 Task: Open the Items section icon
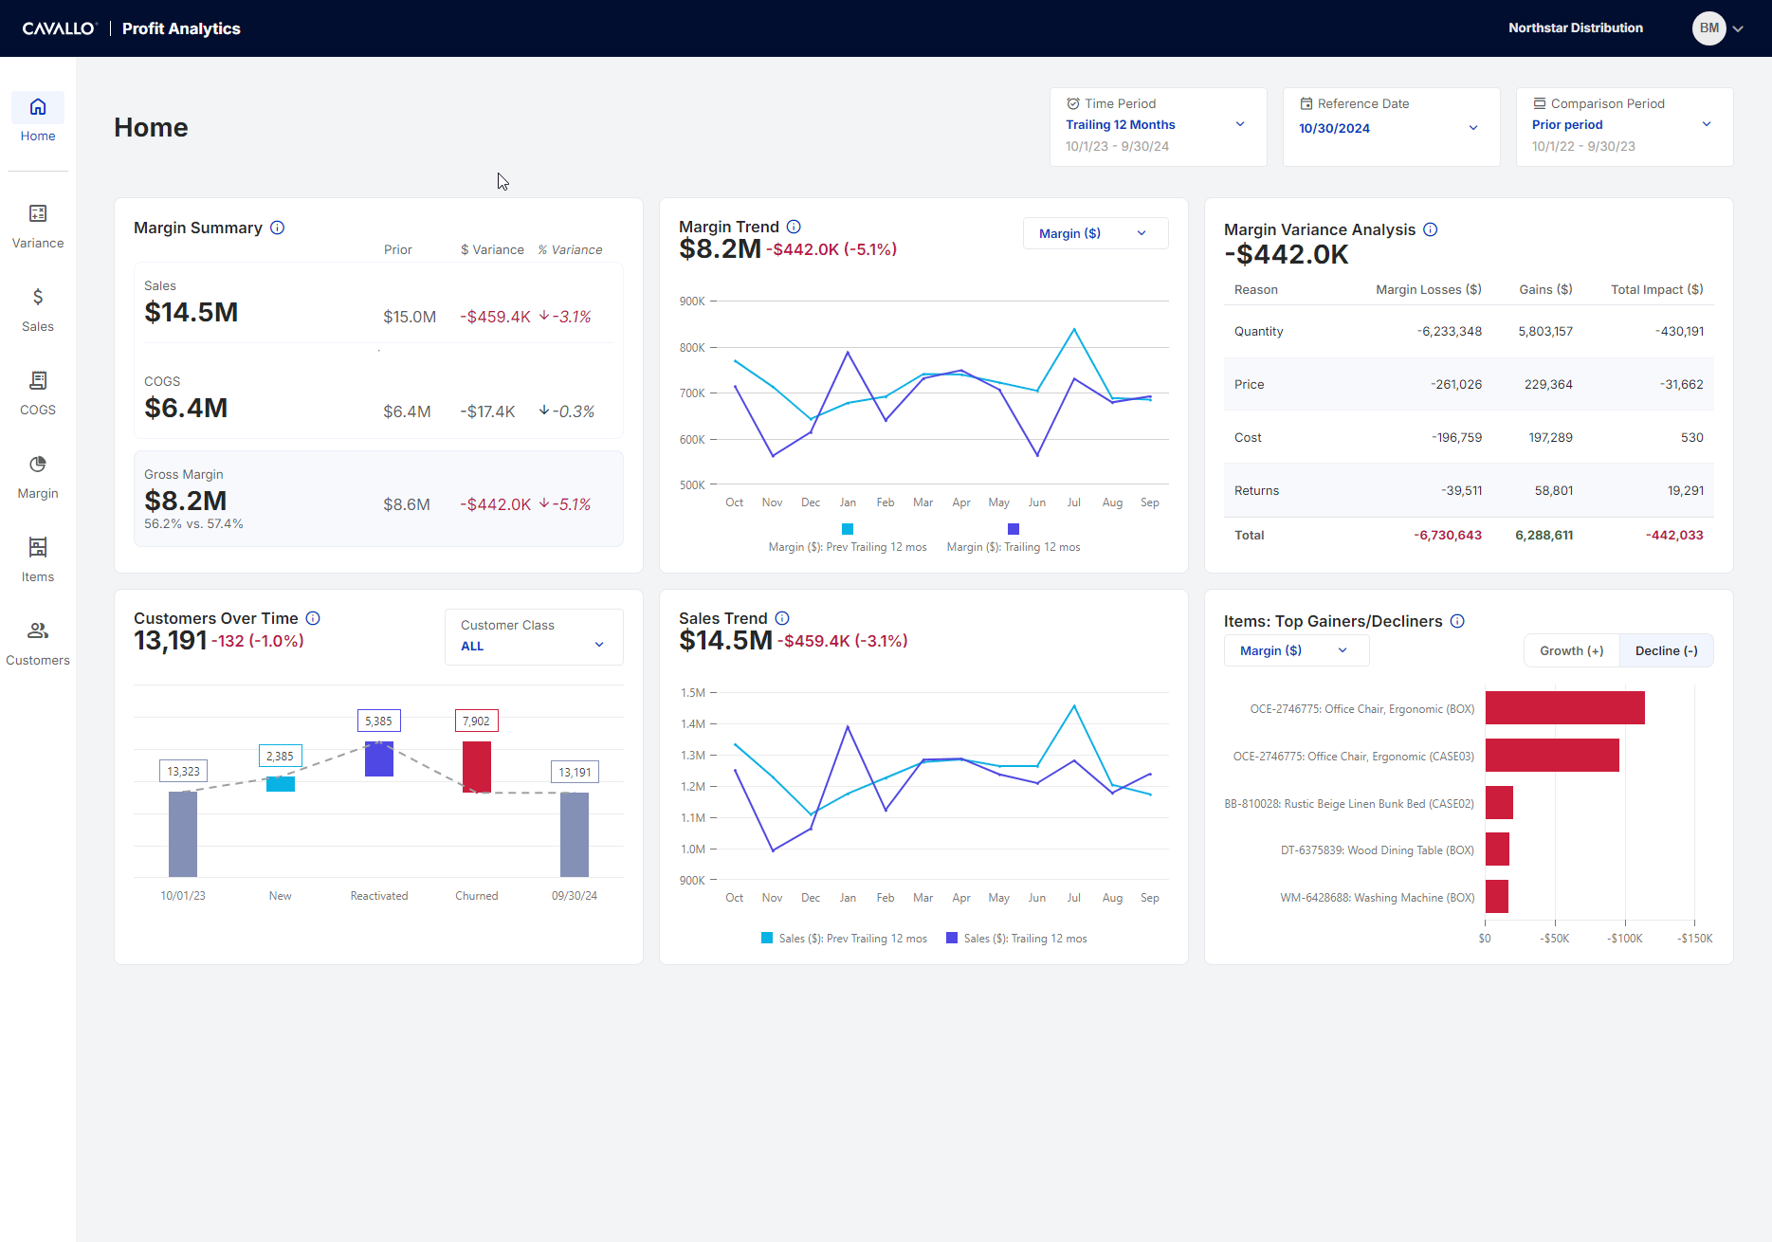coord(38,548)
